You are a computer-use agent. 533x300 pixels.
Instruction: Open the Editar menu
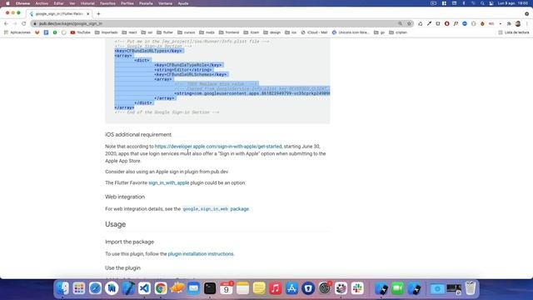(x=59, y=3)
